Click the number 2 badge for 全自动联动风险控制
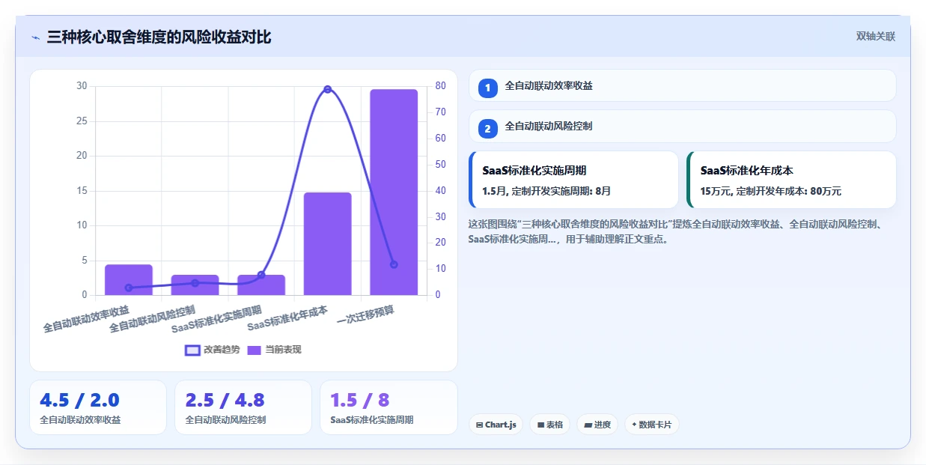The width and height of the screenshot is (926, 465). (487, 129)
